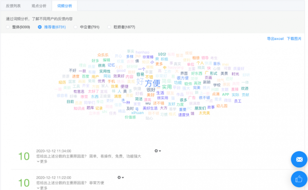Click the blue thumbs-up floating button
The image size is (308, 190).
299,179
